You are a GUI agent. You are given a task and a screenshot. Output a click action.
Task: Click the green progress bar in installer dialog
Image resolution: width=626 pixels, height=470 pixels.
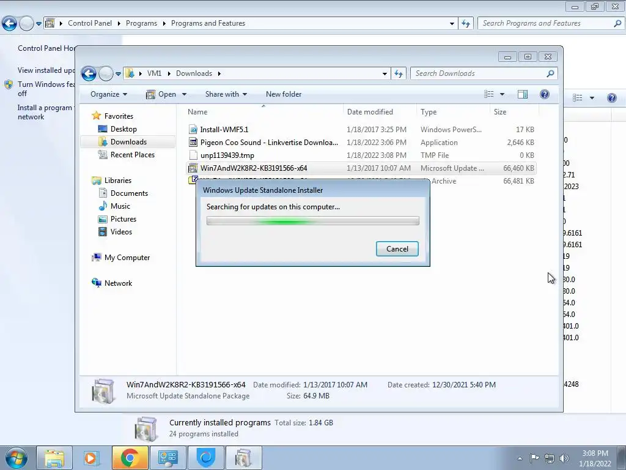[x=312, y=220]
